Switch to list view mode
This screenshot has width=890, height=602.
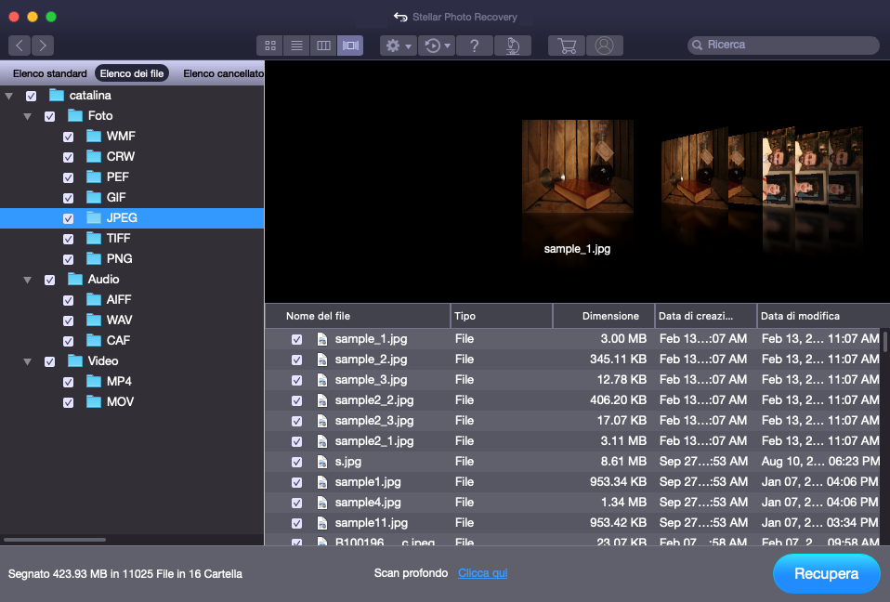[x=296, y=46]
